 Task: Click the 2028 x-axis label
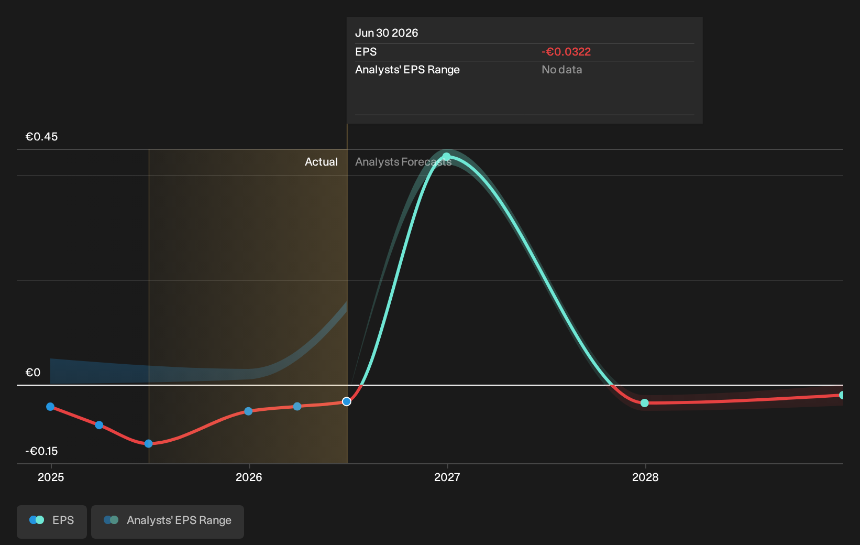(645, 477)
